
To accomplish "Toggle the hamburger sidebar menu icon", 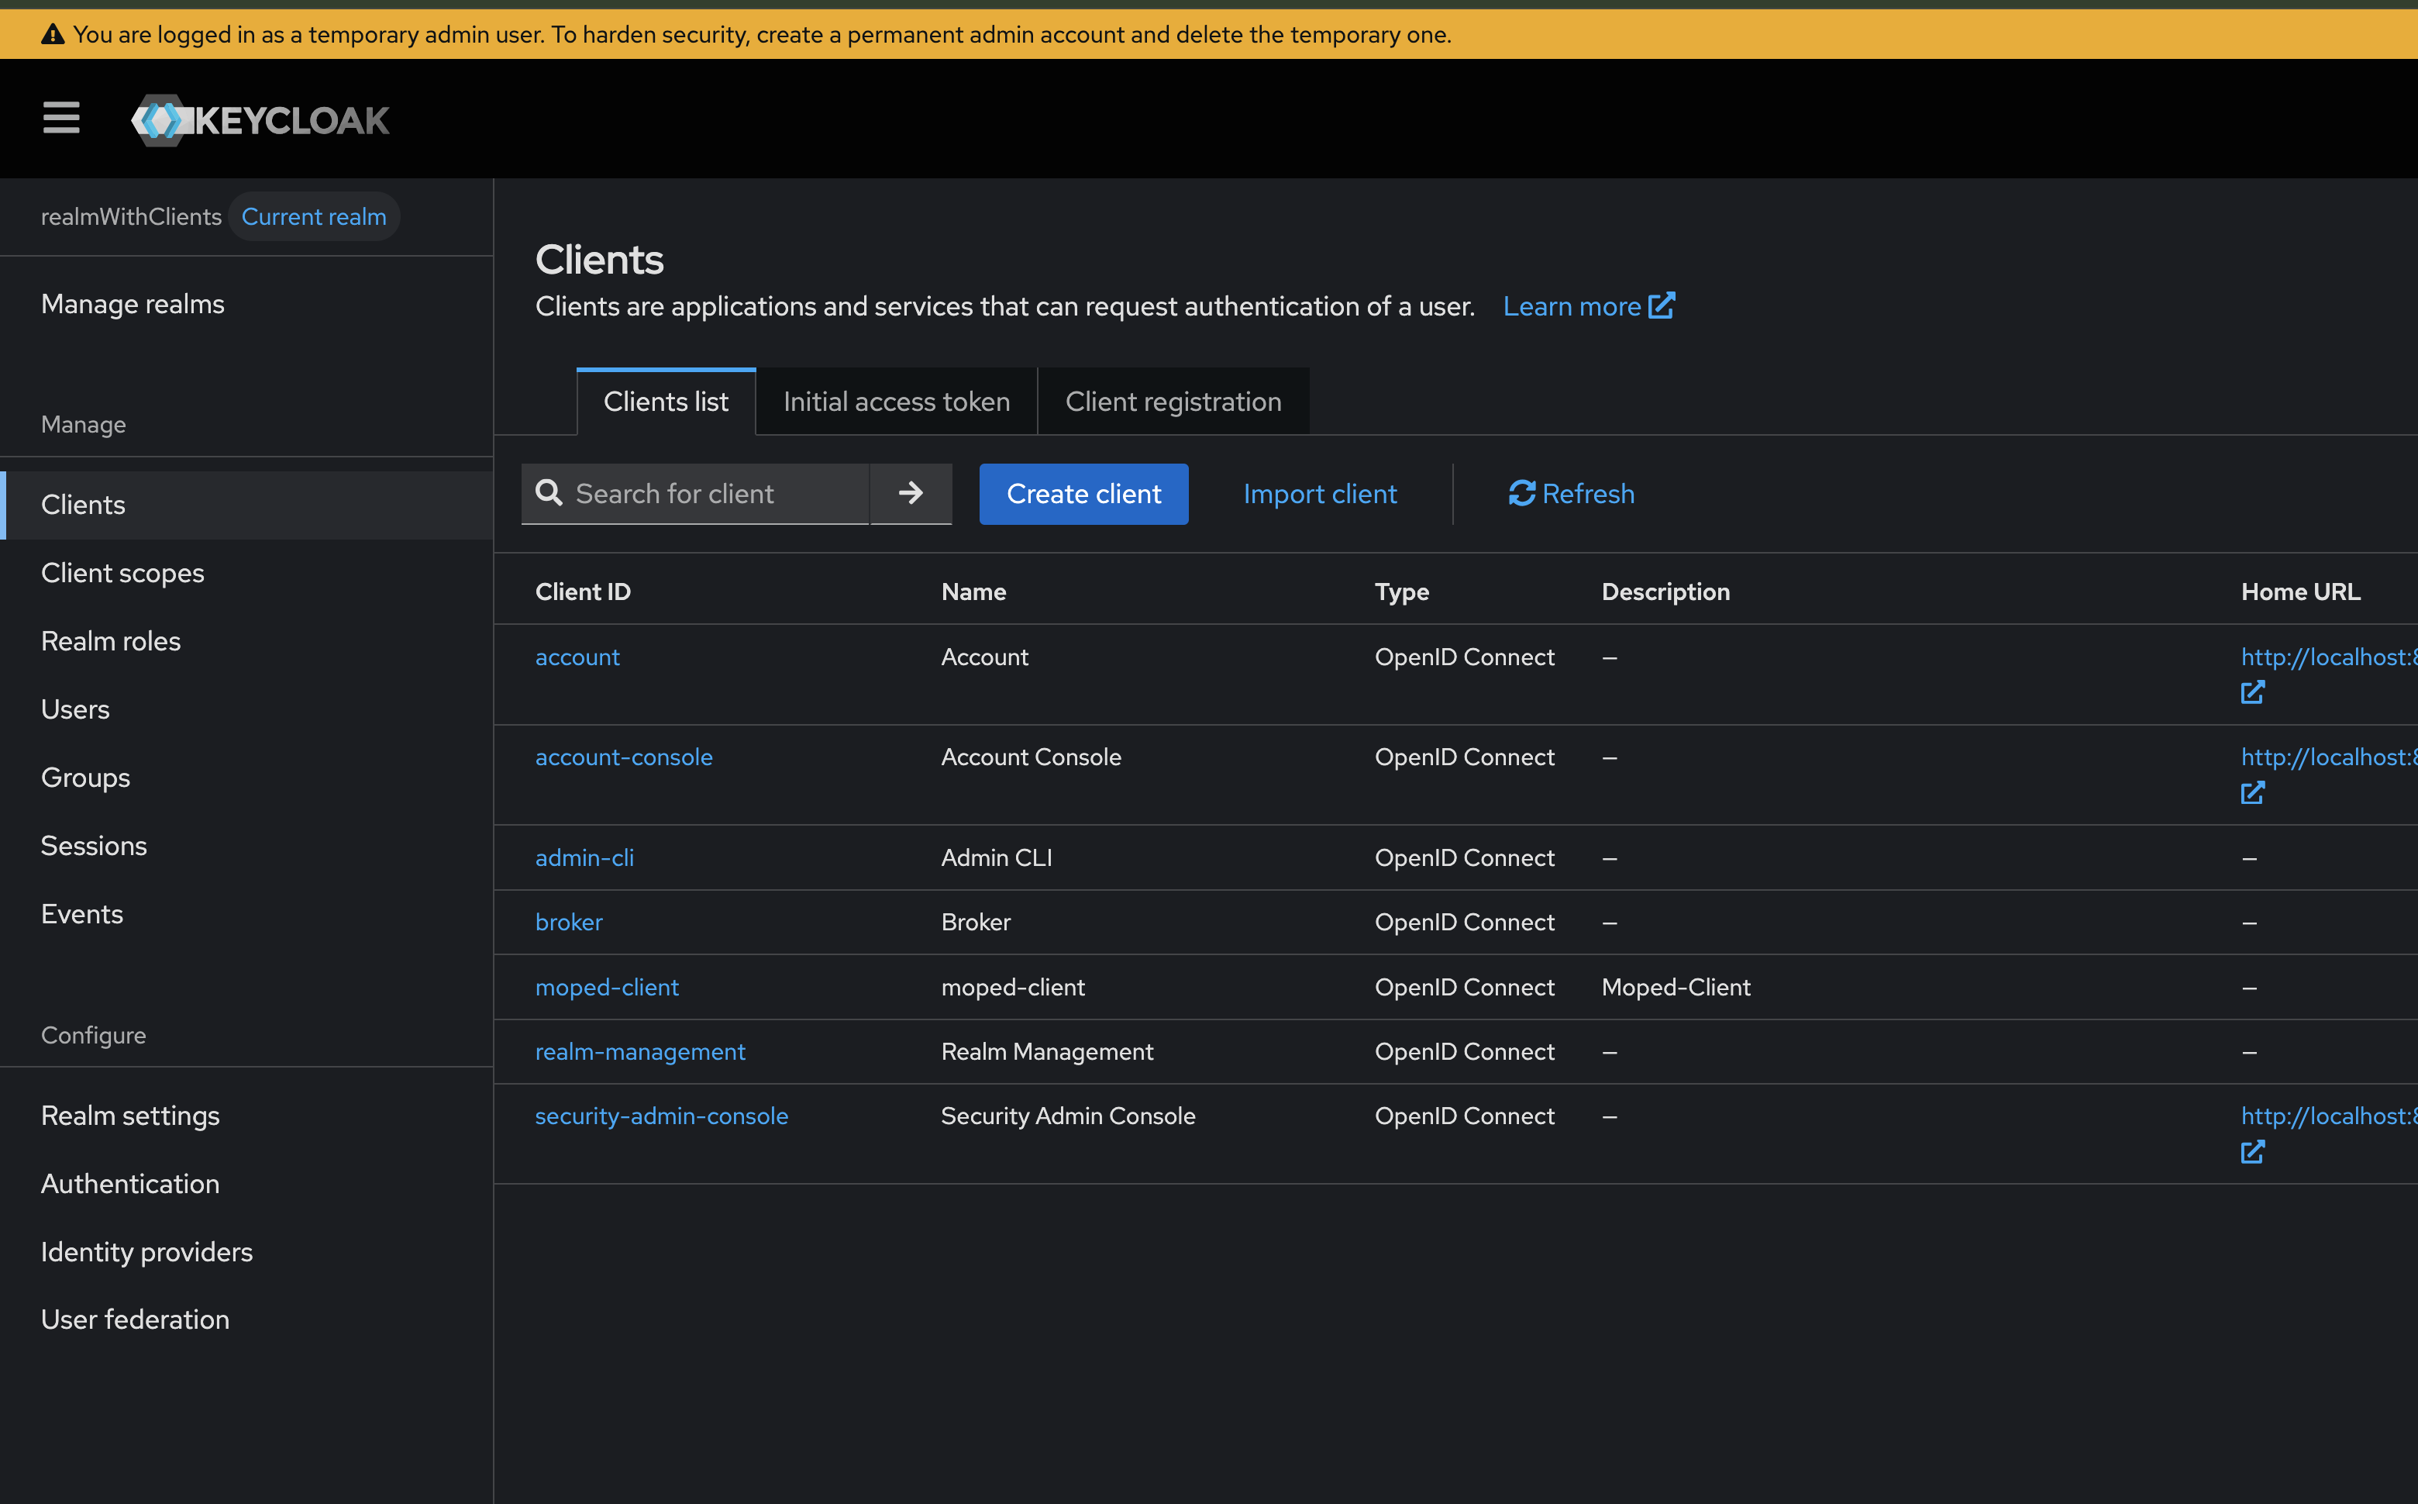I will [60, 119].
